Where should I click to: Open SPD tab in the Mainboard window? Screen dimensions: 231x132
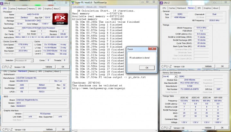(x=40, y=71)
